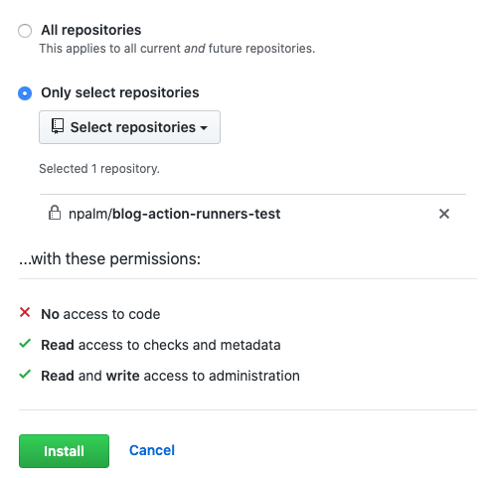491x478 pixels.
Task: Click the green check beside administration access
Action: point(25,375)
